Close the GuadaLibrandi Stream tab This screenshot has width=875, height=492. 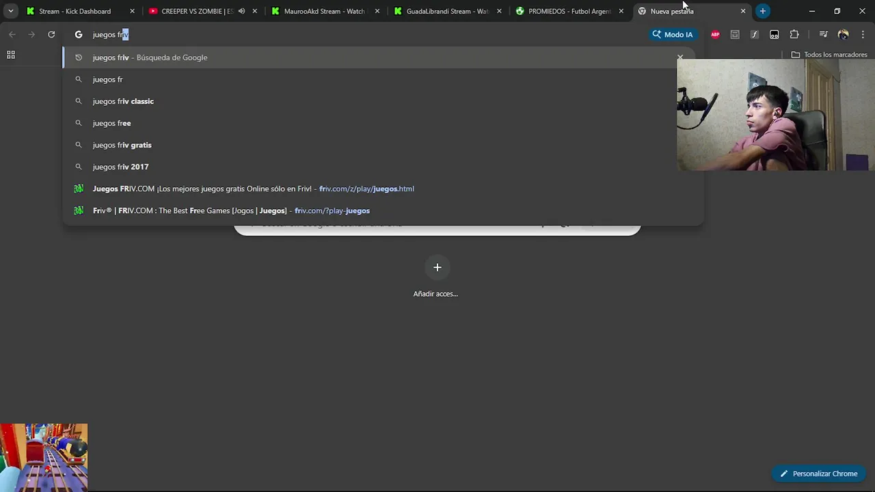499,11
